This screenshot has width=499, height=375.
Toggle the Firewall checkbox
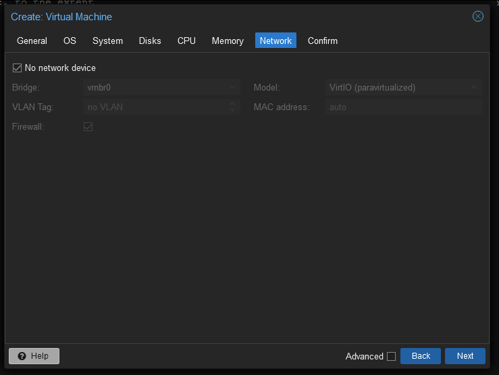(x=88, y=126)
